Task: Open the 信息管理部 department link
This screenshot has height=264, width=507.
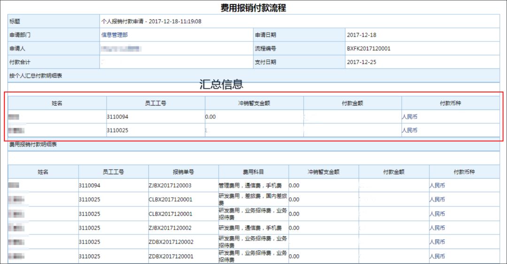Action: pyautogui.click(x=115, y=35)
